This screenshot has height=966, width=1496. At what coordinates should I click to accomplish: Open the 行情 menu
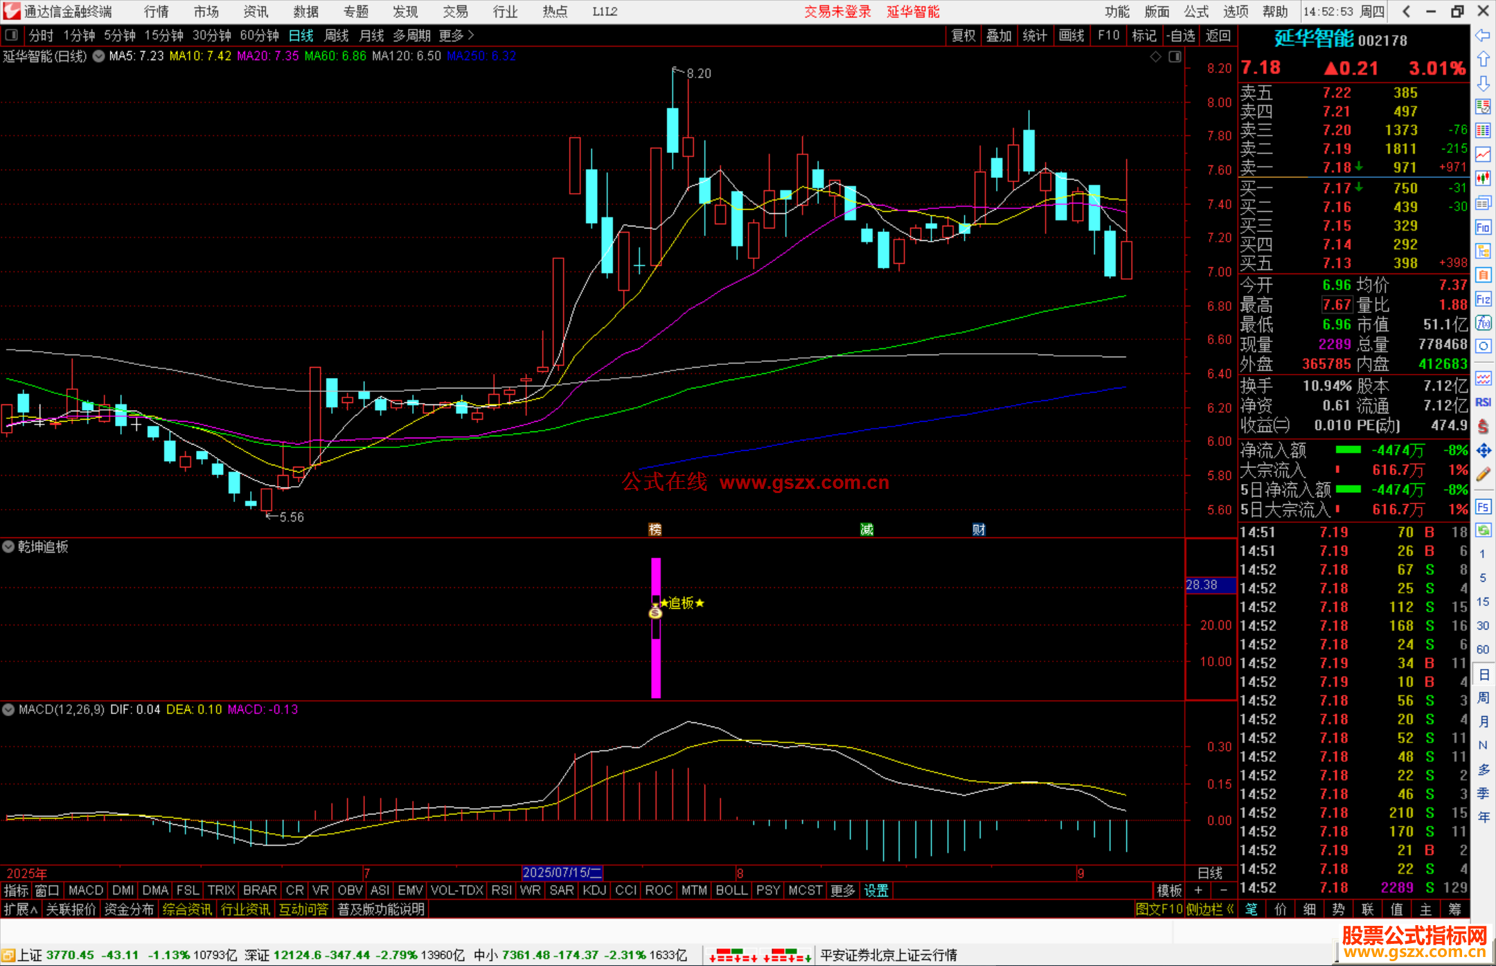click(157, 12)
